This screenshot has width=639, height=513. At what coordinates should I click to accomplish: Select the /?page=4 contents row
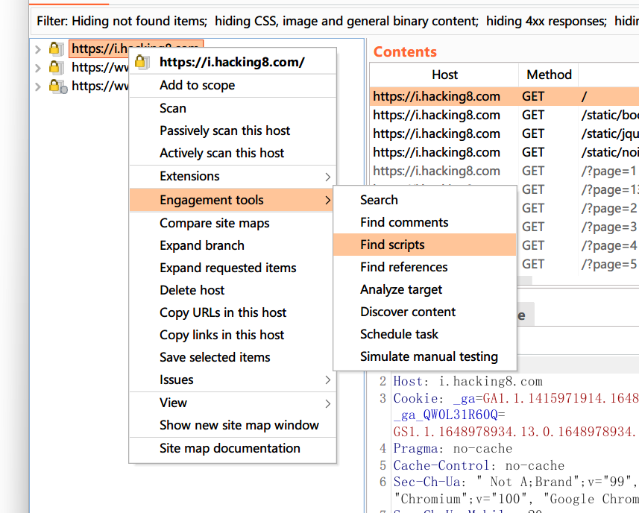coord(578,246)
